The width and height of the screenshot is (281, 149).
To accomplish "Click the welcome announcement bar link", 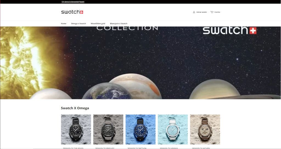I will point(73,2).
